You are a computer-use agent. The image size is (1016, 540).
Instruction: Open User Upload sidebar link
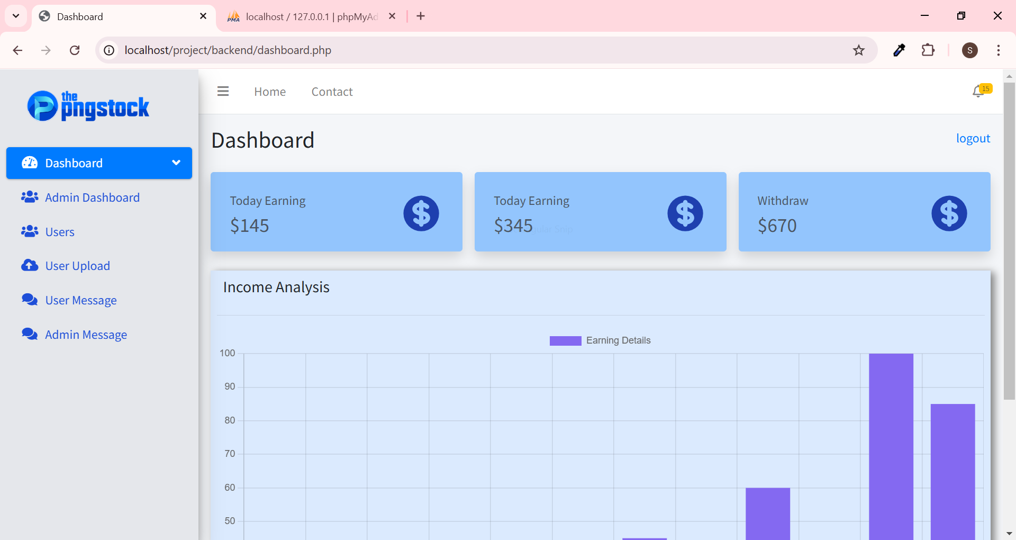coord(78,266)
